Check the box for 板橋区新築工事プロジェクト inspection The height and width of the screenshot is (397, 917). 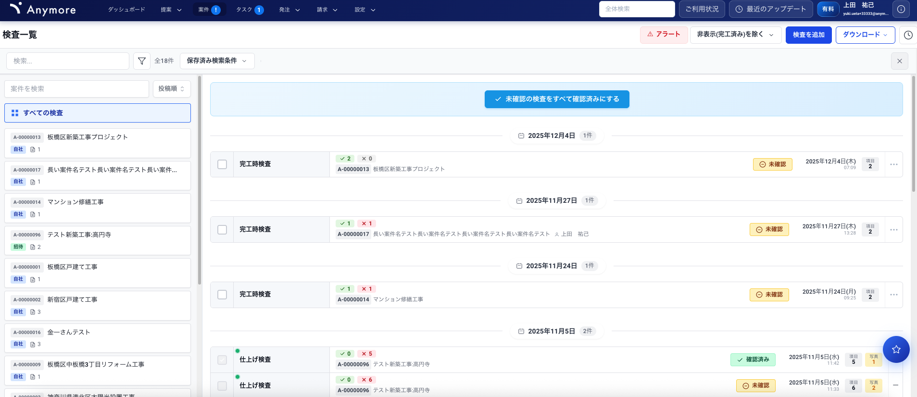(222, 164)
